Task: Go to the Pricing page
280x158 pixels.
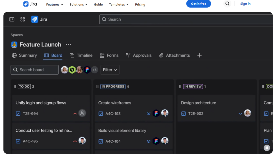Action: tap(140, 4)
